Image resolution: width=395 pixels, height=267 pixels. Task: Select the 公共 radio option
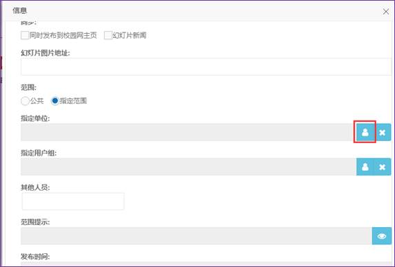tap(25, 101)
